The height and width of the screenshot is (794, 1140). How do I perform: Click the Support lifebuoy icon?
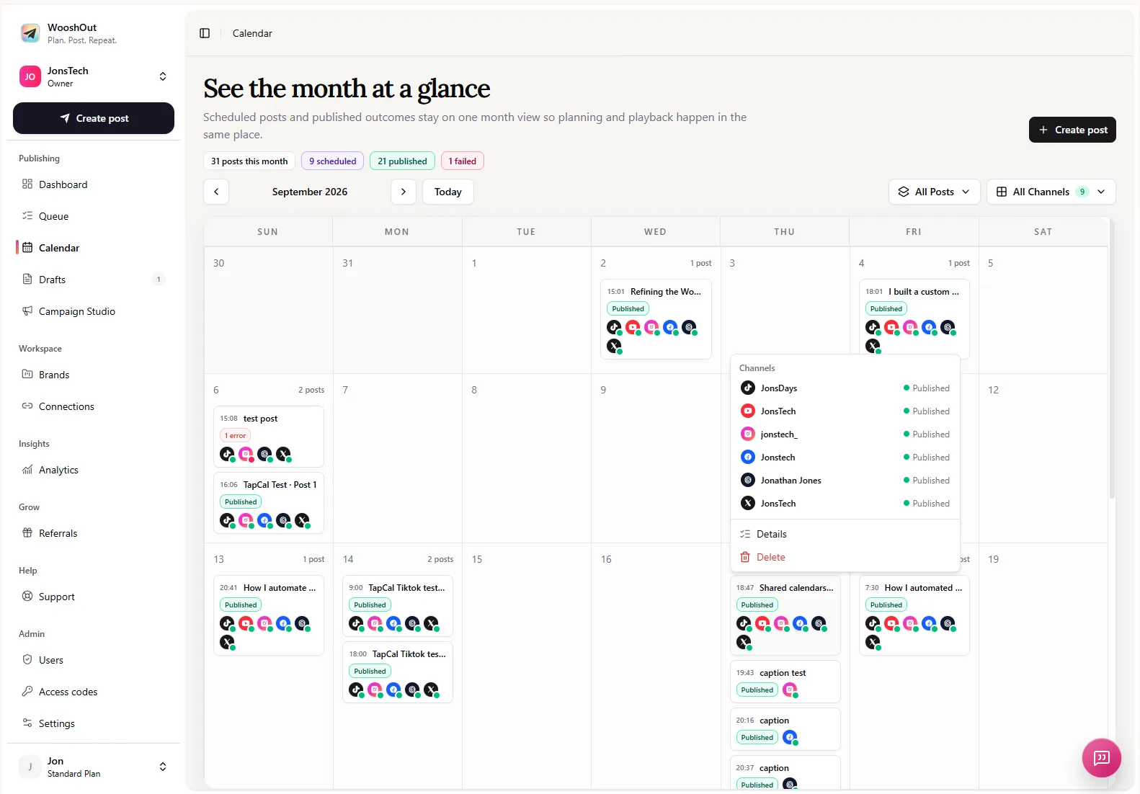tap(27, 596)
